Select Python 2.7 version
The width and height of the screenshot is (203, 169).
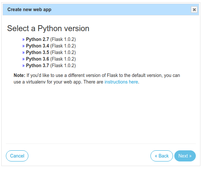[37, 39]
